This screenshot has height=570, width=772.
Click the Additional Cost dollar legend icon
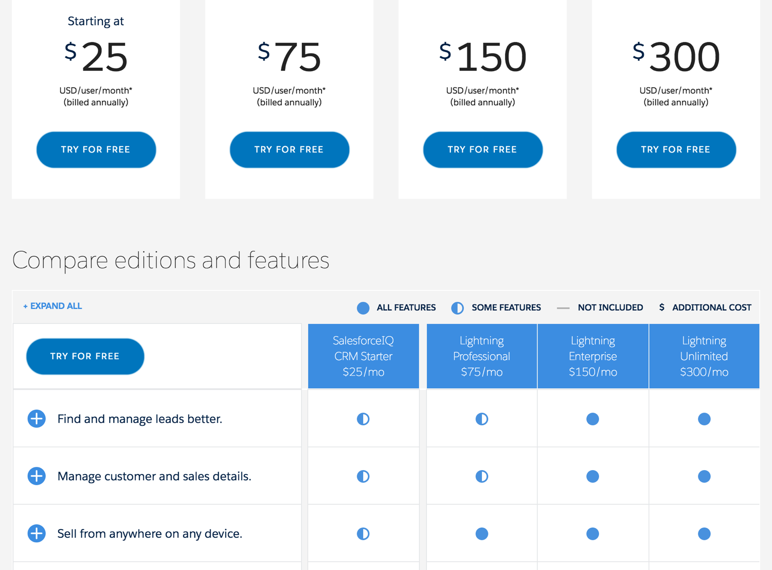pos(661,307)
